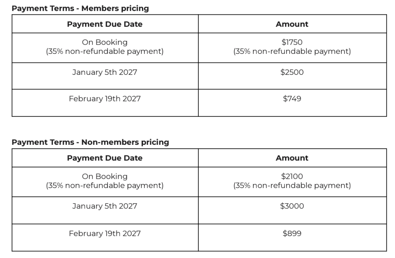Click the $899 non-members amount

pos(292,234)
